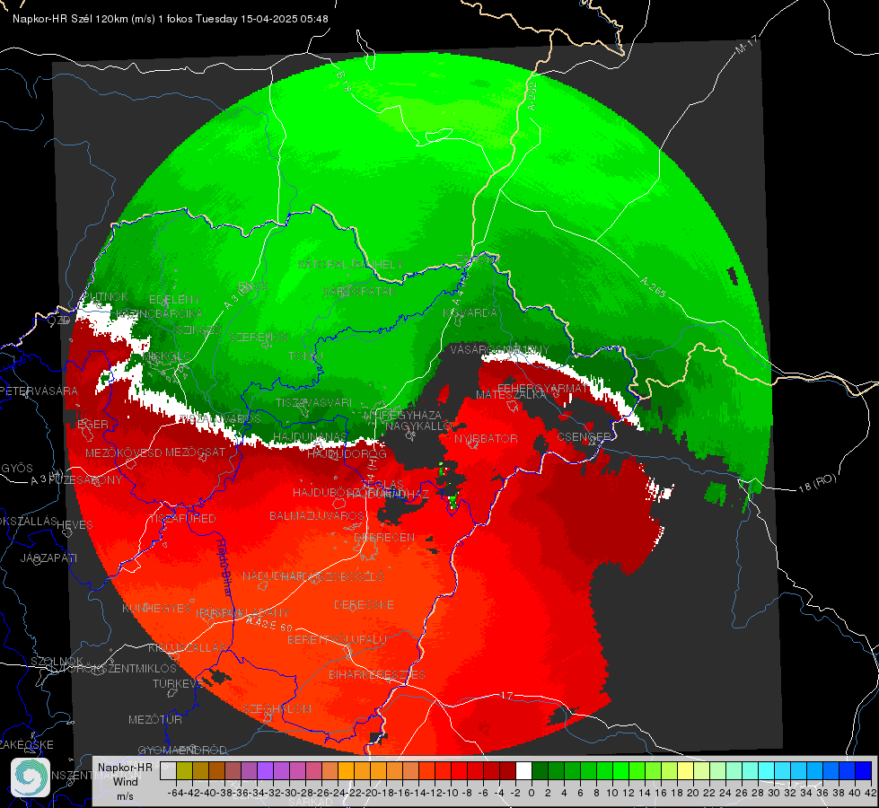Image resolution: width=879 pixels, height=808 pixels.
Task: Click the MEZOTUR town label
Action: click(x=155, y=719)
